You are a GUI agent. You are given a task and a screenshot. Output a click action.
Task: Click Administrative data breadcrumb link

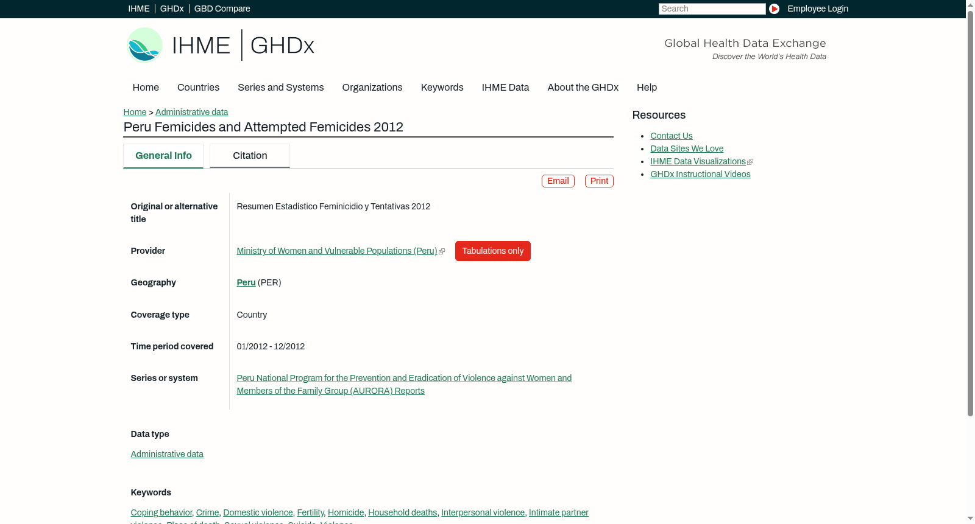pos(191,112)
